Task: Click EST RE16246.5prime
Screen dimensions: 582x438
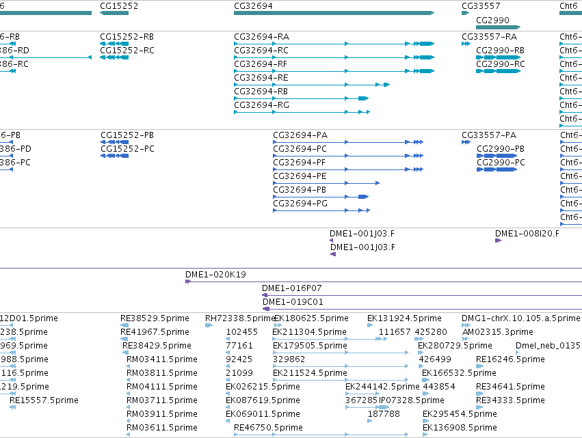Action: 510,359
